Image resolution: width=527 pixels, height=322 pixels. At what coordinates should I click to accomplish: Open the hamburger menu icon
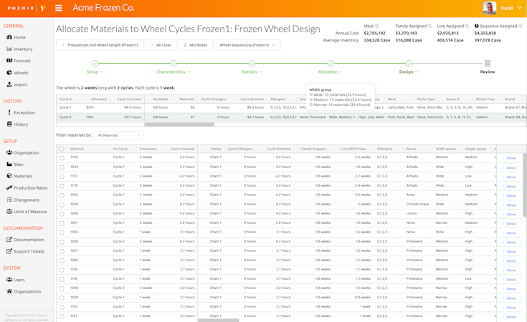(59, 8)
